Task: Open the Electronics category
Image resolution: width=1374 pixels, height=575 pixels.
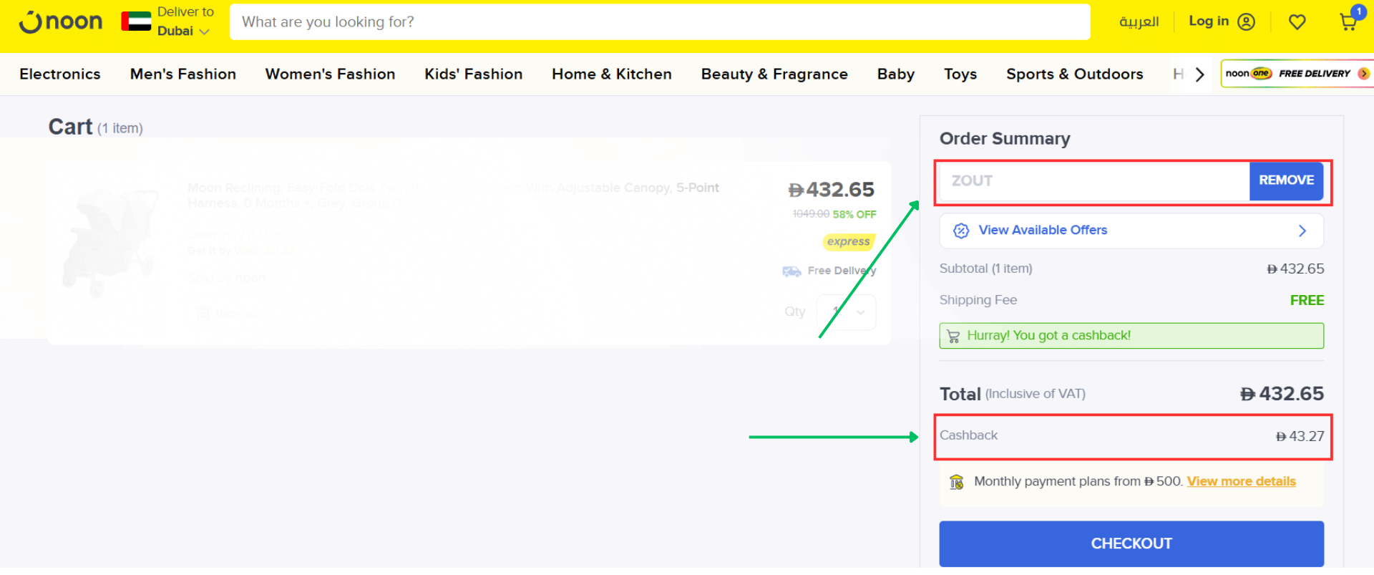Action: click(60, 74)
